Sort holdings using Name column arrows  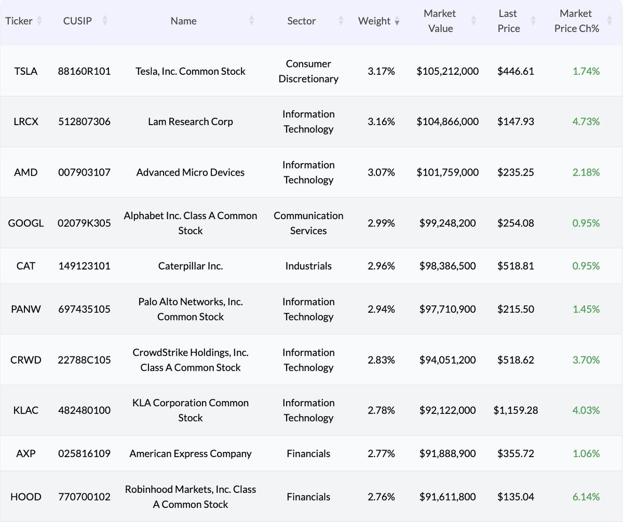point(252,21)
